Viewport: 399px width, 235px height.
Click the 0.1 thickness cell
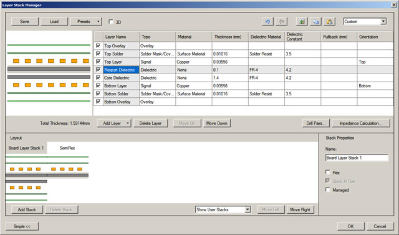[230, 70]
